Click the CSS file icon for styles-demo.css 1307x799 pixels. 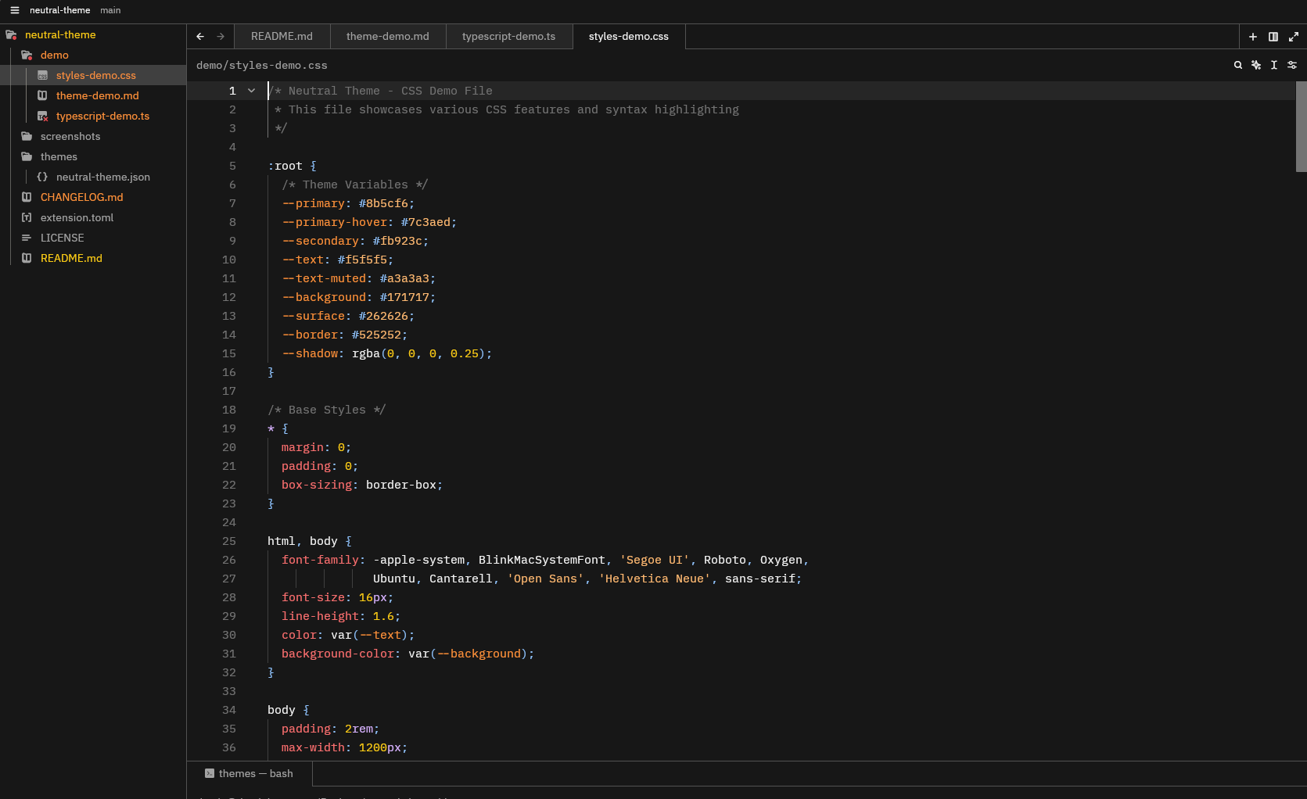pos(42,75)
